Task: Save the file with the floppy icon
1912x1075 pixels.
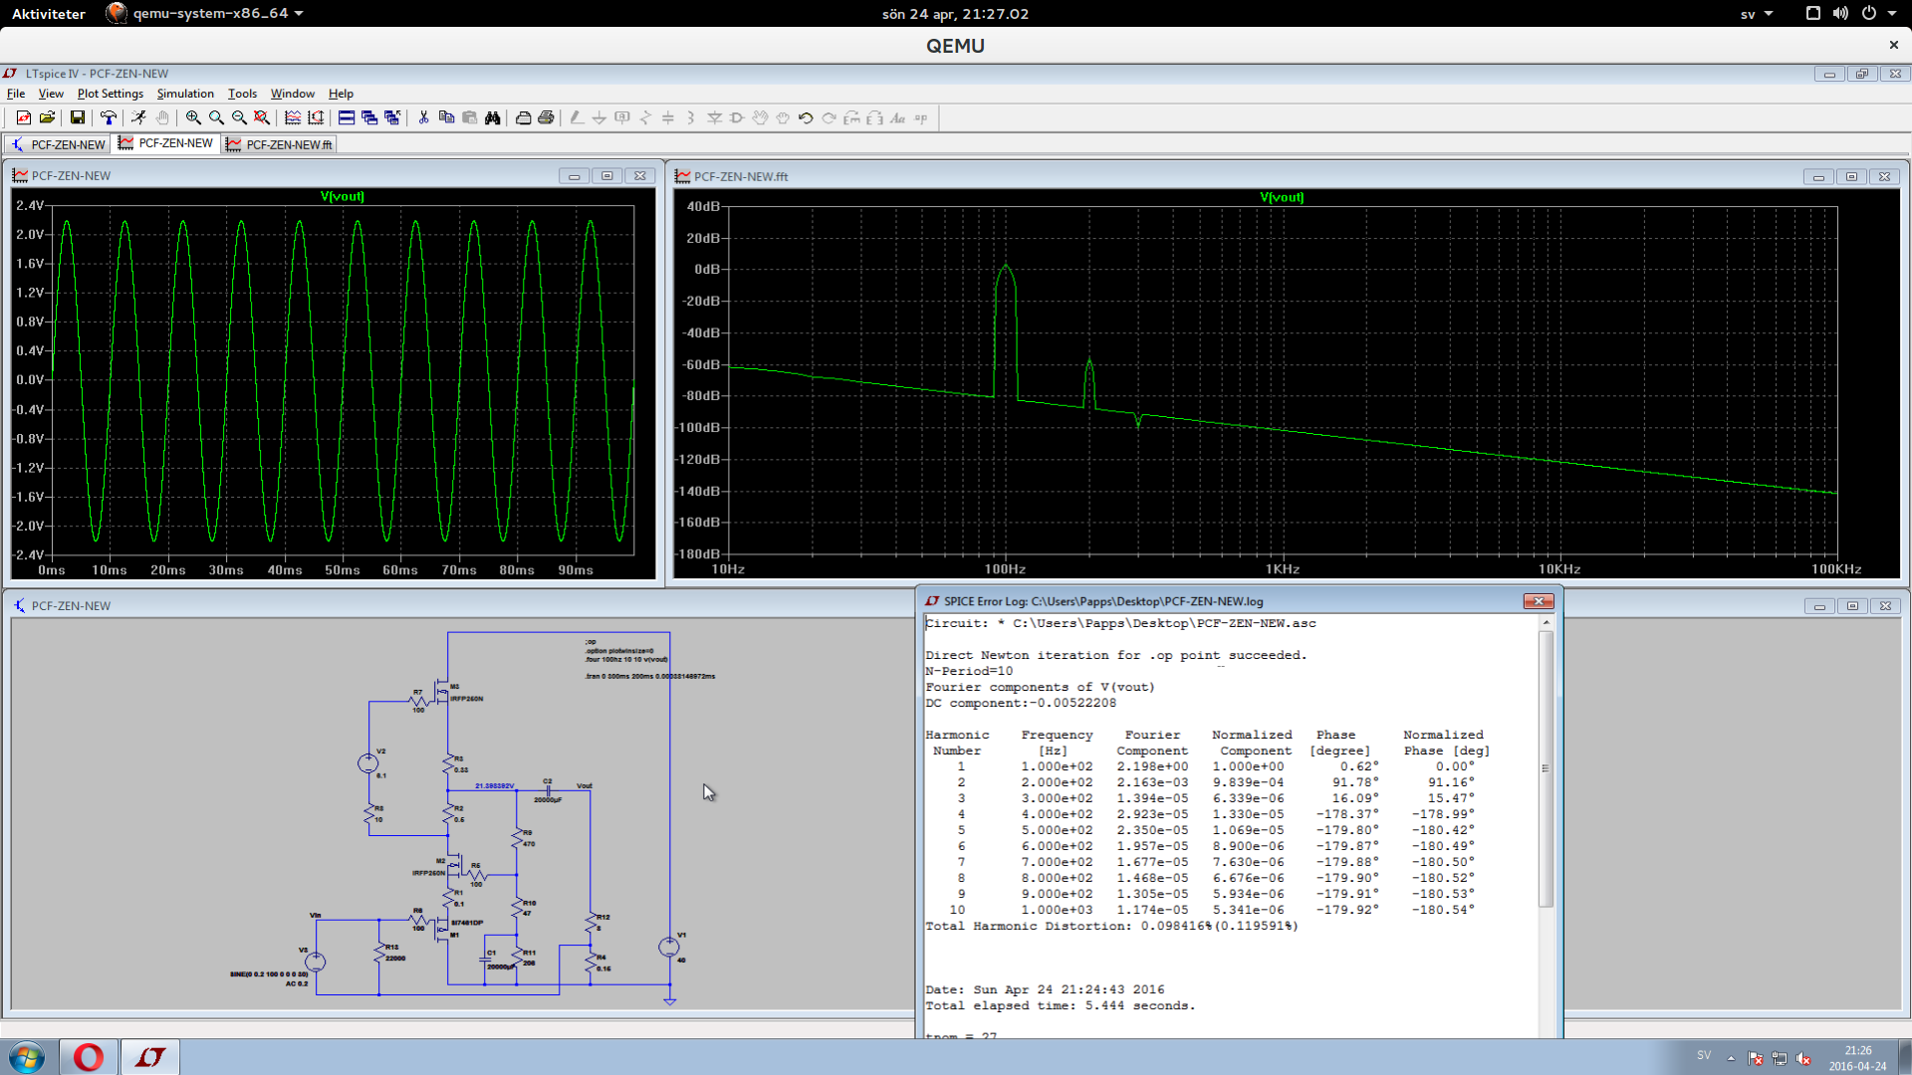Action: coord(78,117)
